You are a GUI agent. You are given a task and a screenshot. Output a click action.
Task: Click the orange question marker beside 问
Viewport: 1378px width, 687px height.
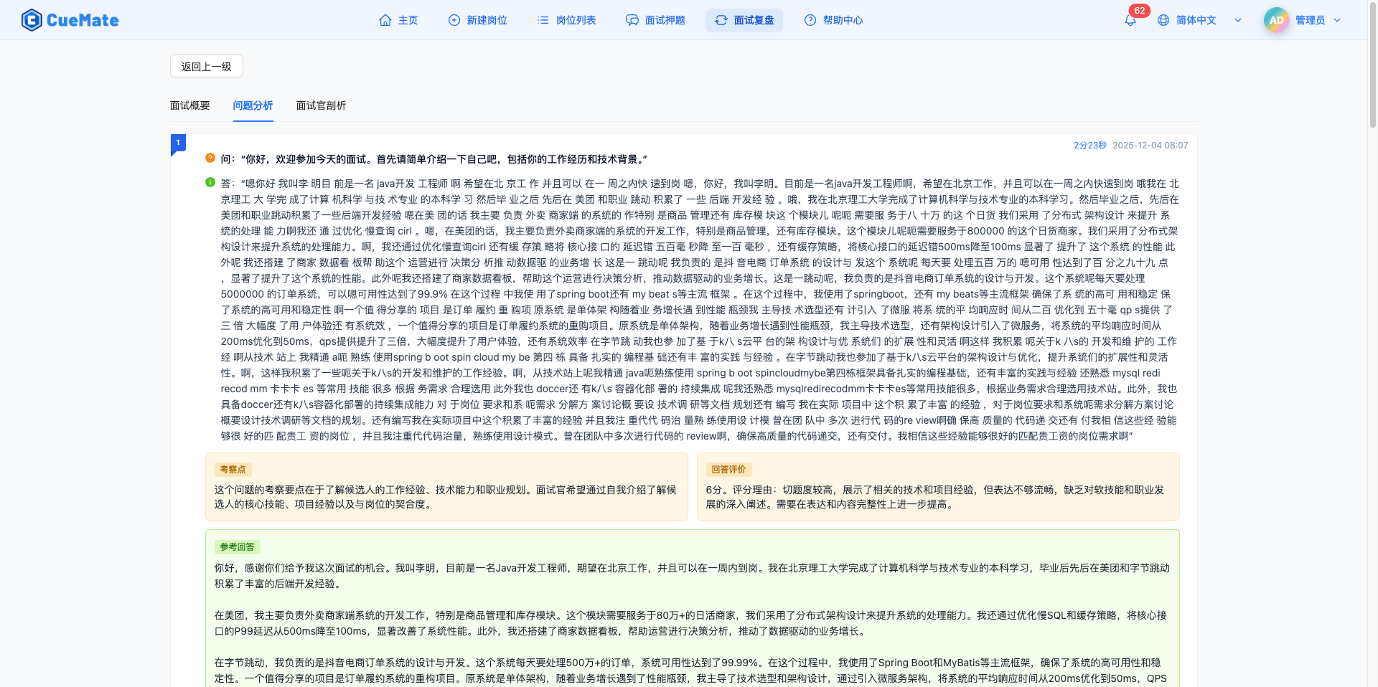click(210, 158)
